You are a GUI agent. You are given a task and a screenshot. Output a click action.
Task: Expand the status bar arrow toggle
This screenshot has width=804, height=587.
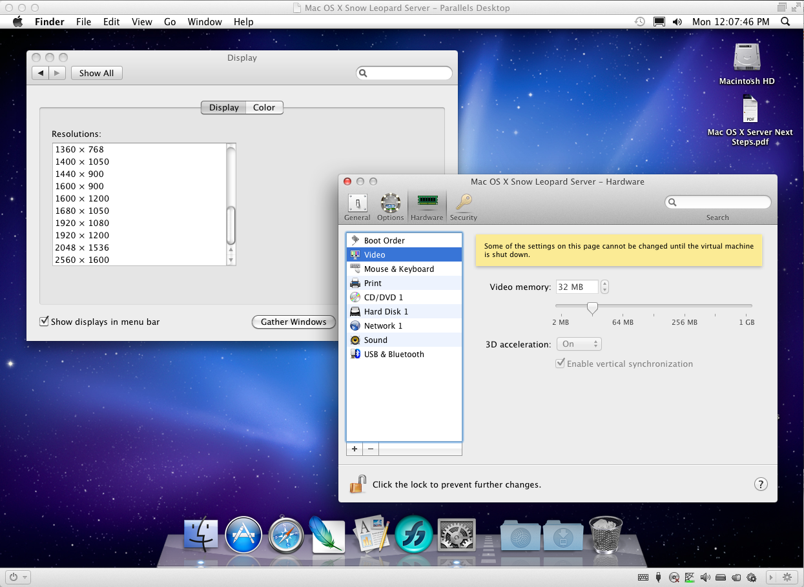[x=770, y=577]
